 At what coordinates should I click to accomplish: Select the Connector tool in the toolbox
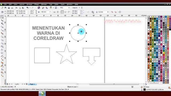[2, 59]
